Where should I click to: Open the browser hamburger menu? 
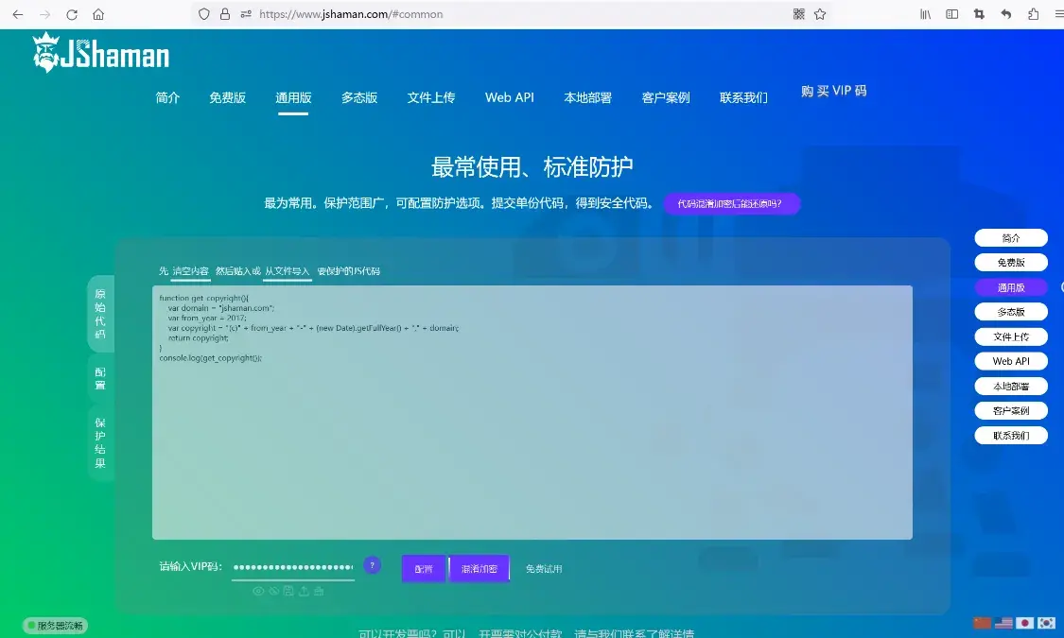tap(1056, 14)
